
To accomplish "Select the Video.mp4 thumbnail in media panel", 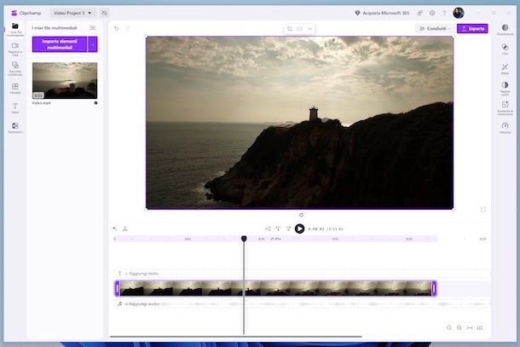I will click(65, 80).
